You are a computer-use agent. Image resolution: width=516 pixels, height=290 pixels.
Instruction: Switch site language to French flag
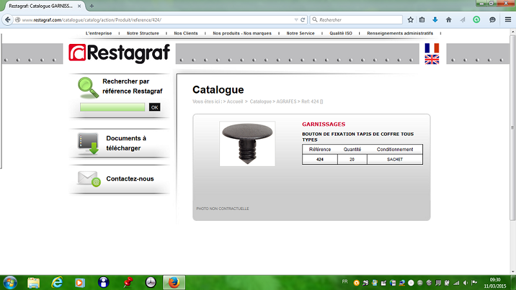[x=432, y=48]
